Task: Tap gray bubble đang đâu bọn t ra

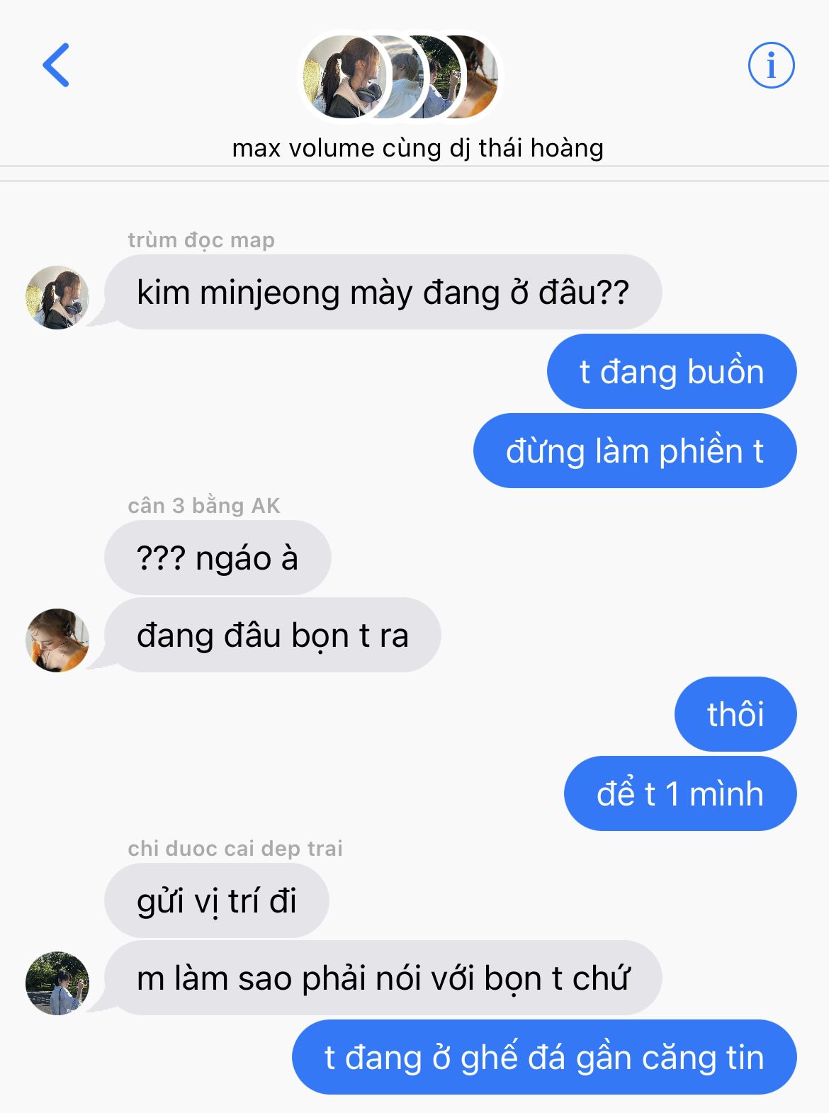Action: point(273,635)
